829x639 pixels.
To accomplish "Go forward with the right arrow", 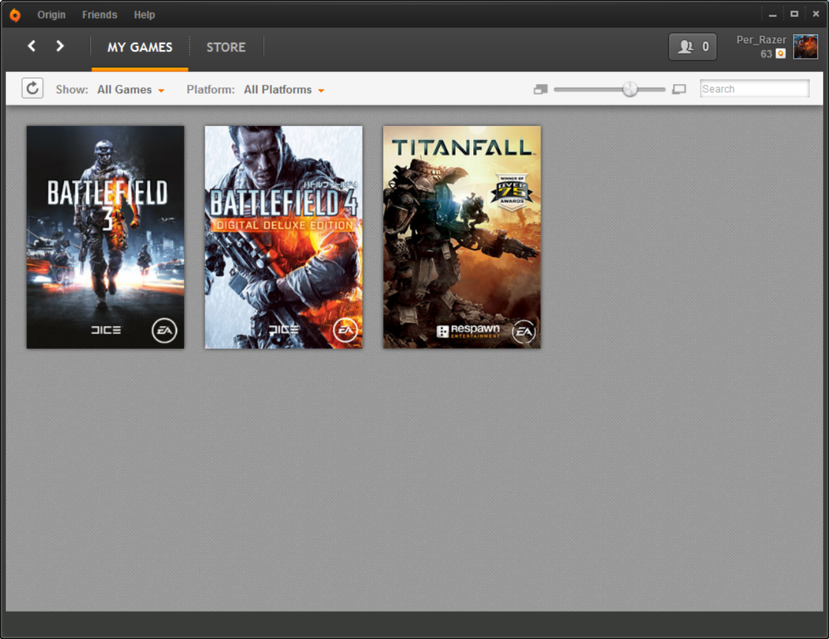I will click(x=60, y=46).
